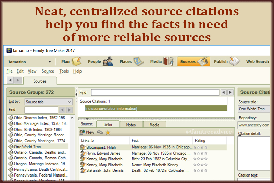Click the Repository www.ancestry.com field
This screenshot has height=183, width=274.
254,125
